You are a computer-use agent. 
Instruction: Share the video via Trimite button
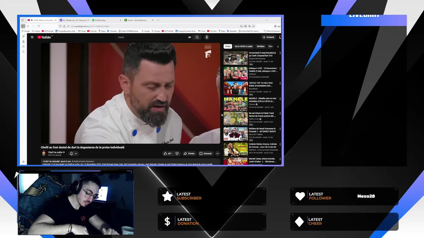point(189,153)
